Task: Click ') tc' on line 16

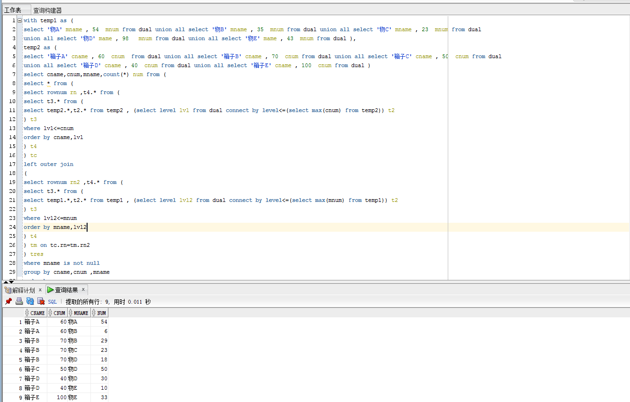Action: [30, 155]
